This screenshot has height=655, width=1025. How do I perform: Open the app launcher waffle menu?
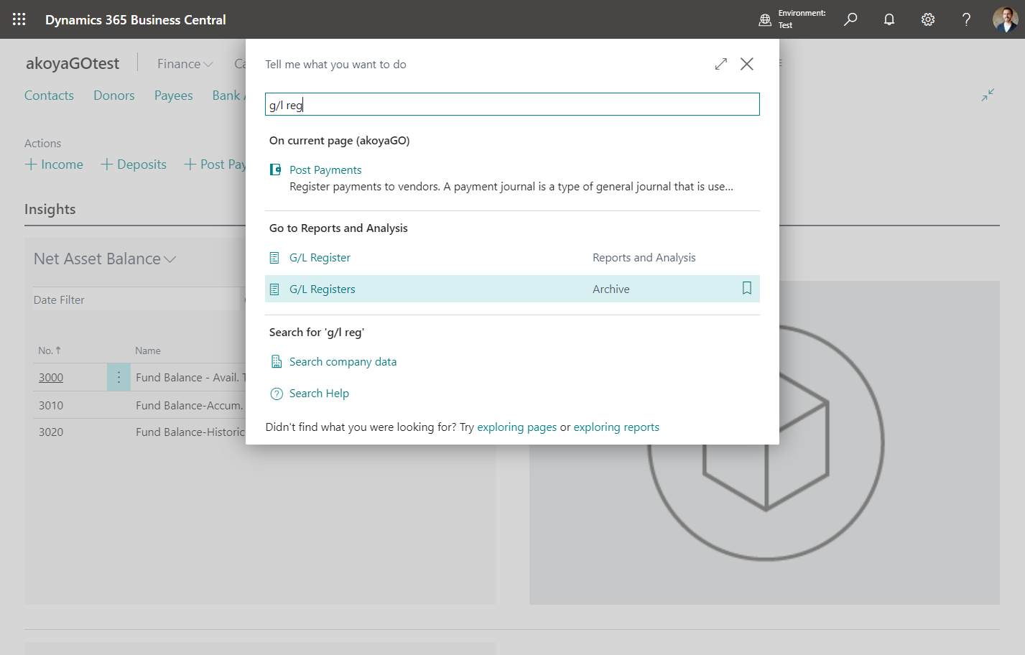click(19, 19)
